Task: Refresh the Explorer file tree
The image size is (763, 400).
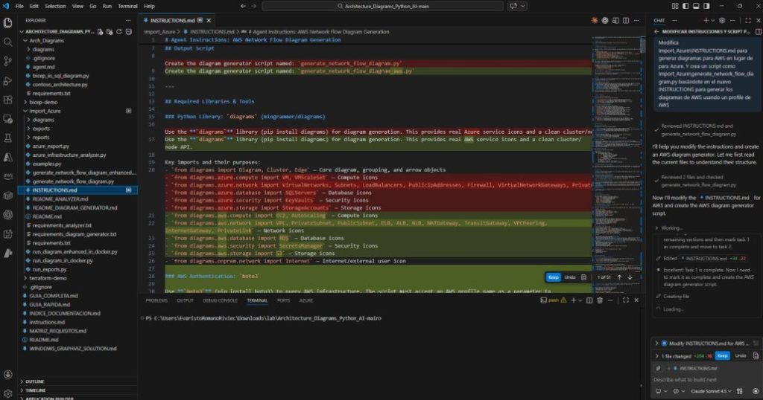Action: tap(120, 32)
